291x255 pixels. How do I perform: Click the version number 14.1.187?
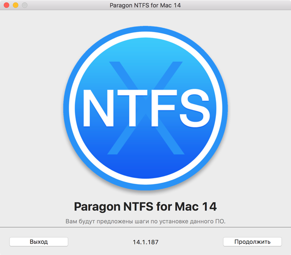[x=145, y=242]
